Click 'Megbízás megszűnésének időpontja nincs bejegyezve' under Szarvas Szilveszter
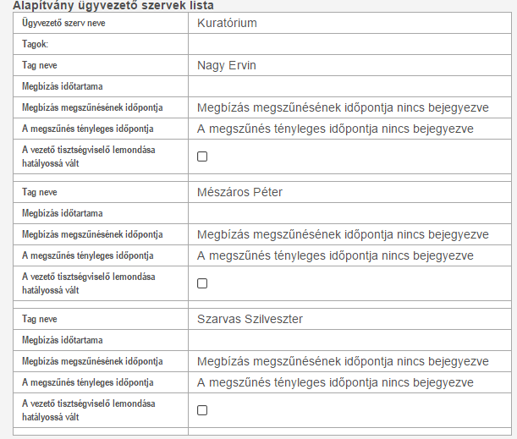This screenshot has width=517, height=439. pyautogui.click(x=343, y=361)
